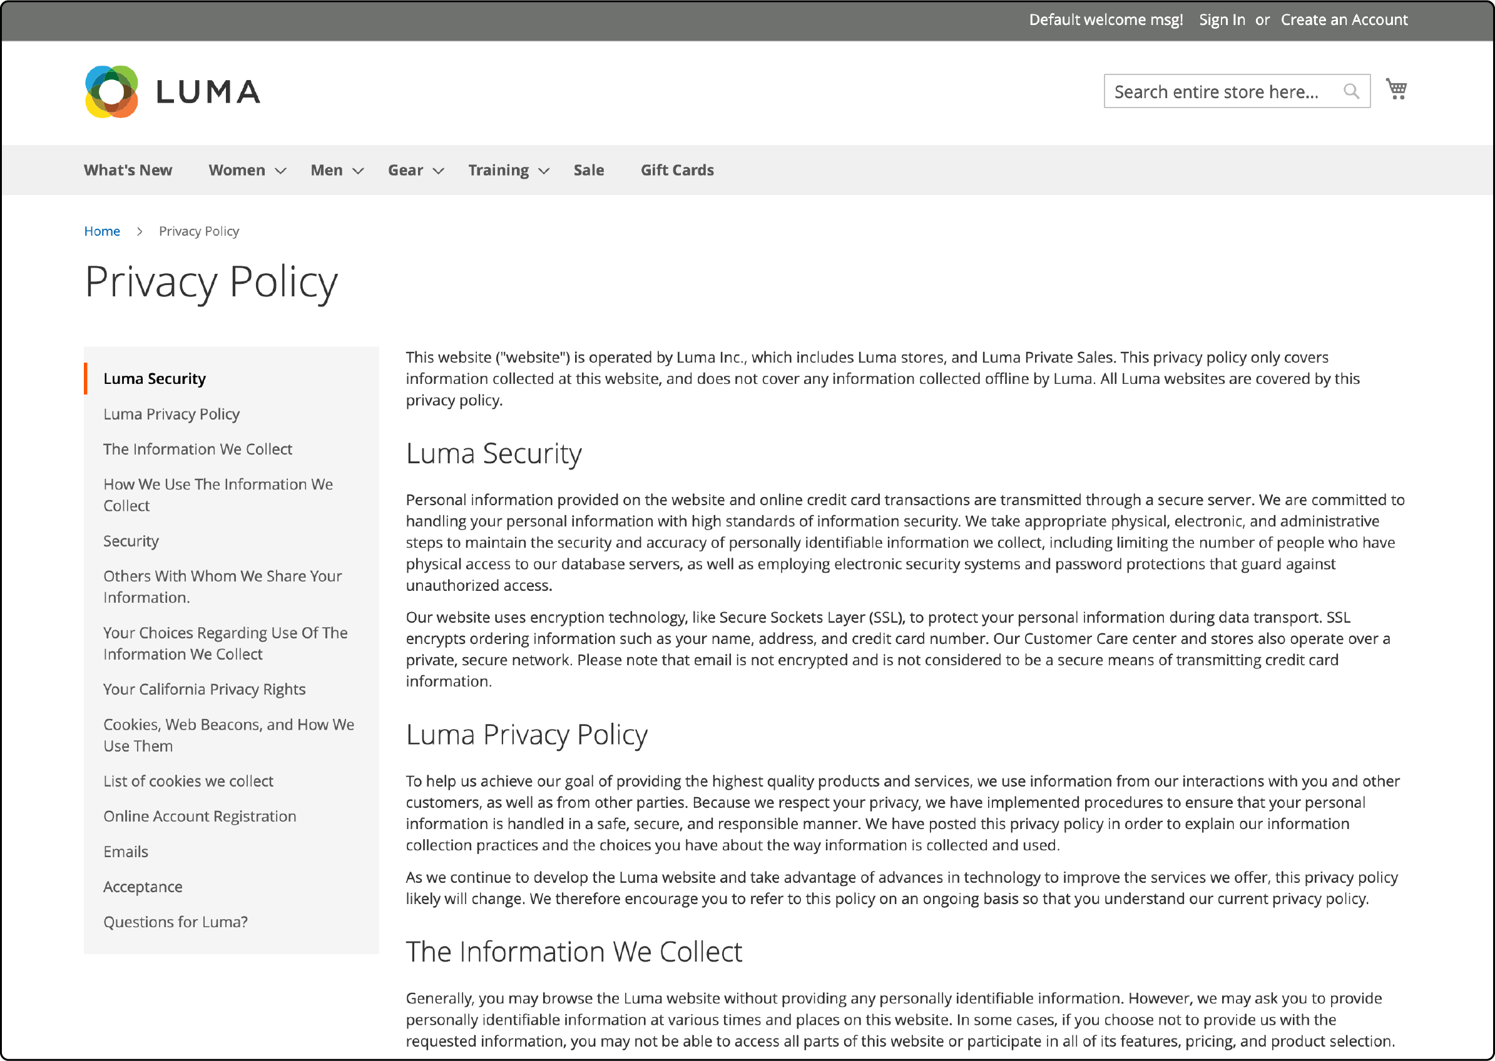
Task: Click the Sign In link
Action: click(1222, 19)
